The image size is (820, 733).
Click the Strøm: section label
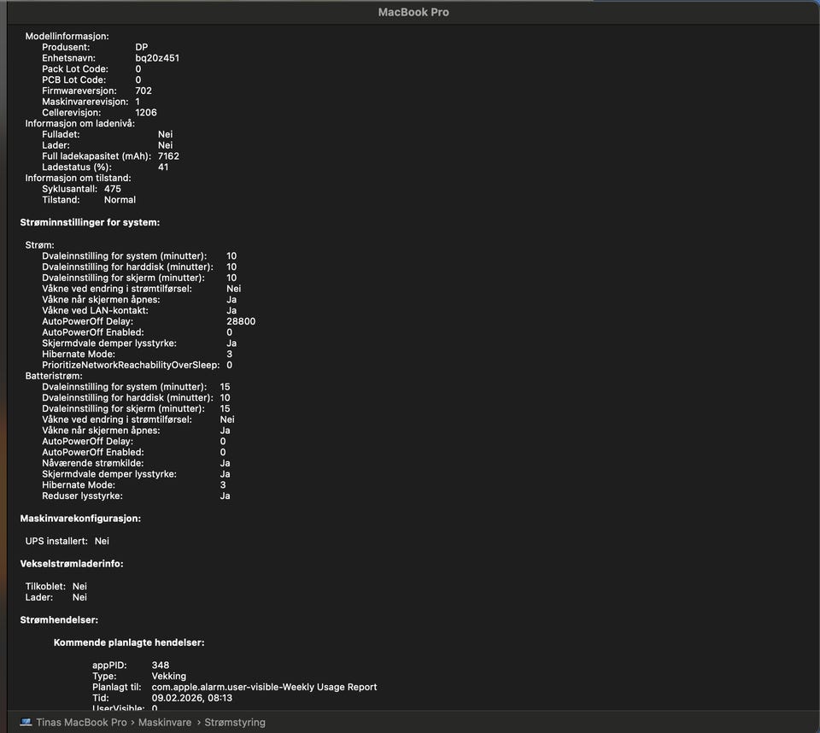[40, 245]
